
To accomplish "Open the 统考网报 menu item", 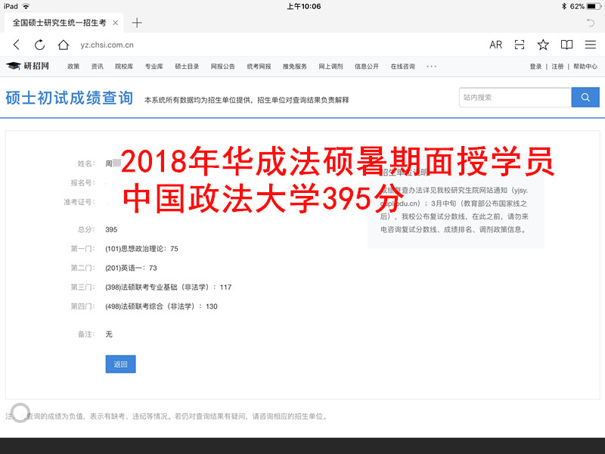I will 259,67.
